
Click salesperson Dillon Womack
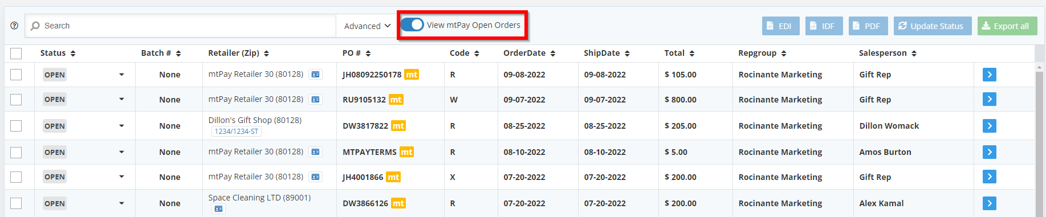[x=889, y=126]
